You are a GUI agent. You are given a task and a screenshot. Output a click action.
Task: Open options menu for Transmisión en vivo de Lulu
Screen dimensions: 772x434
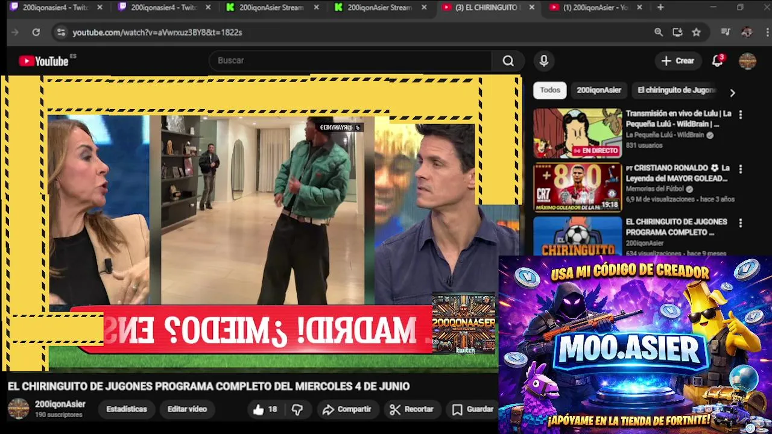[741, 115]
